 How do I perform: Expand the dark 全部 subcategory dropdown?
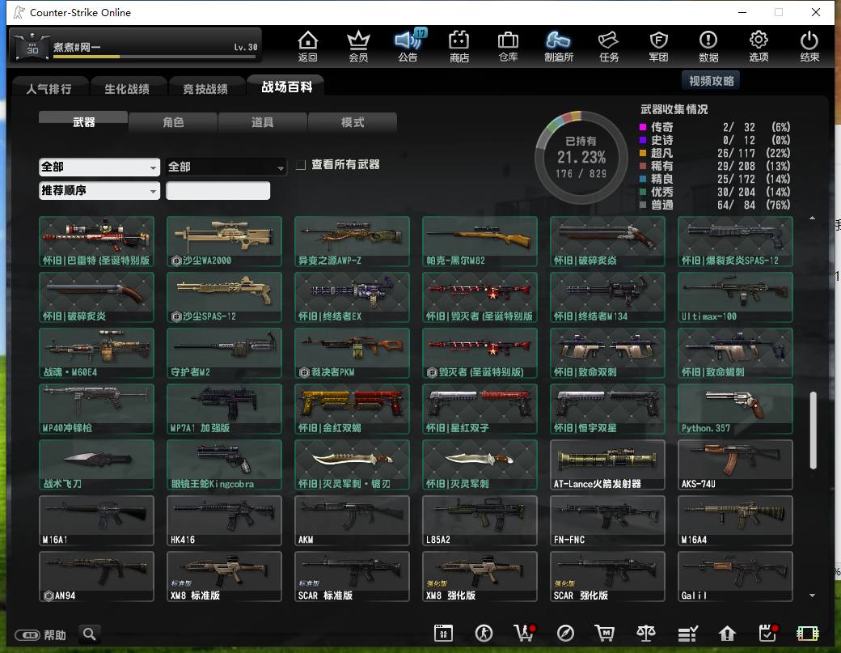tap(226, 167)
